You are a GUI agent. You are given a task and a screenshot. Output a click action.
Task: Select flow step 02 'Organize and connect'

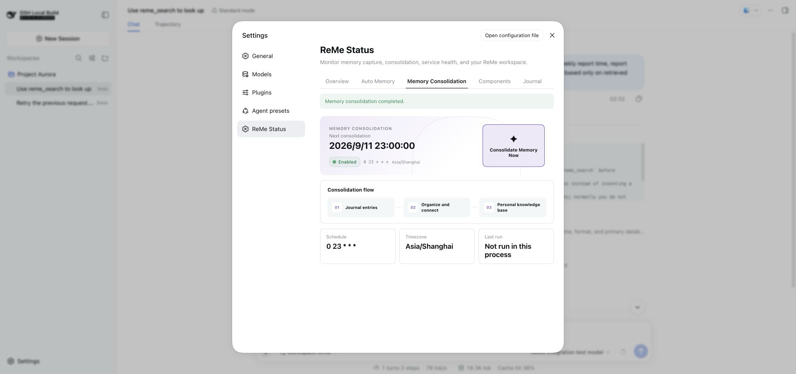tap(437, 207)
